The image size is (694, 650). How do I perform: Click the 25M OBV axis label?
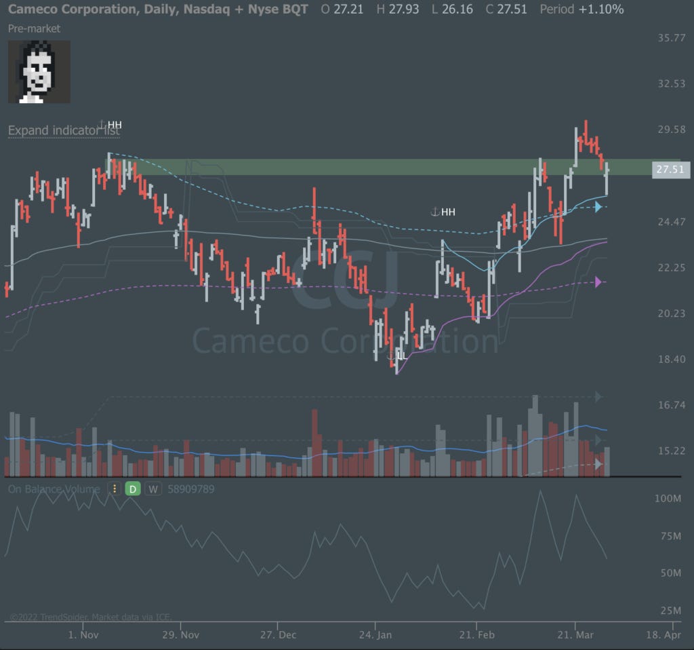pos(671,611)
